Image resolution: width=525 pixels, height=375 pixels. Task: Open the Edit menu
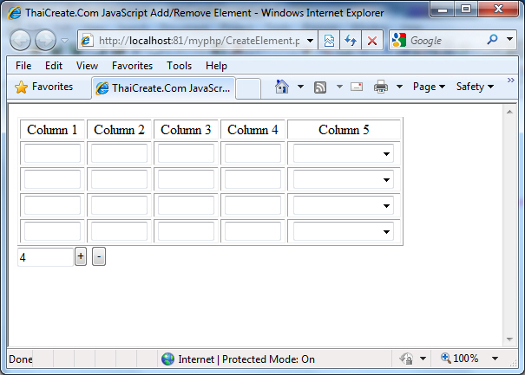tap(54, 66)
